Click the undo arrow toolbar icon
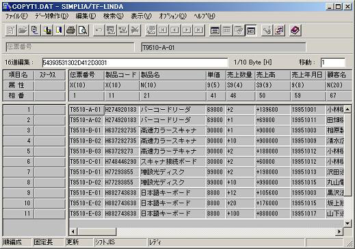355x249 pixels. tap(99, 30)
